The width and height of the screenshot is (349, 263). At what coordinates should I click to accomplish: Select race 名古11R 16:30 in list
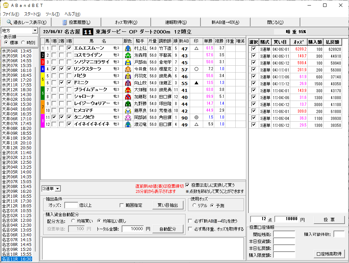(x=17, y=259)
